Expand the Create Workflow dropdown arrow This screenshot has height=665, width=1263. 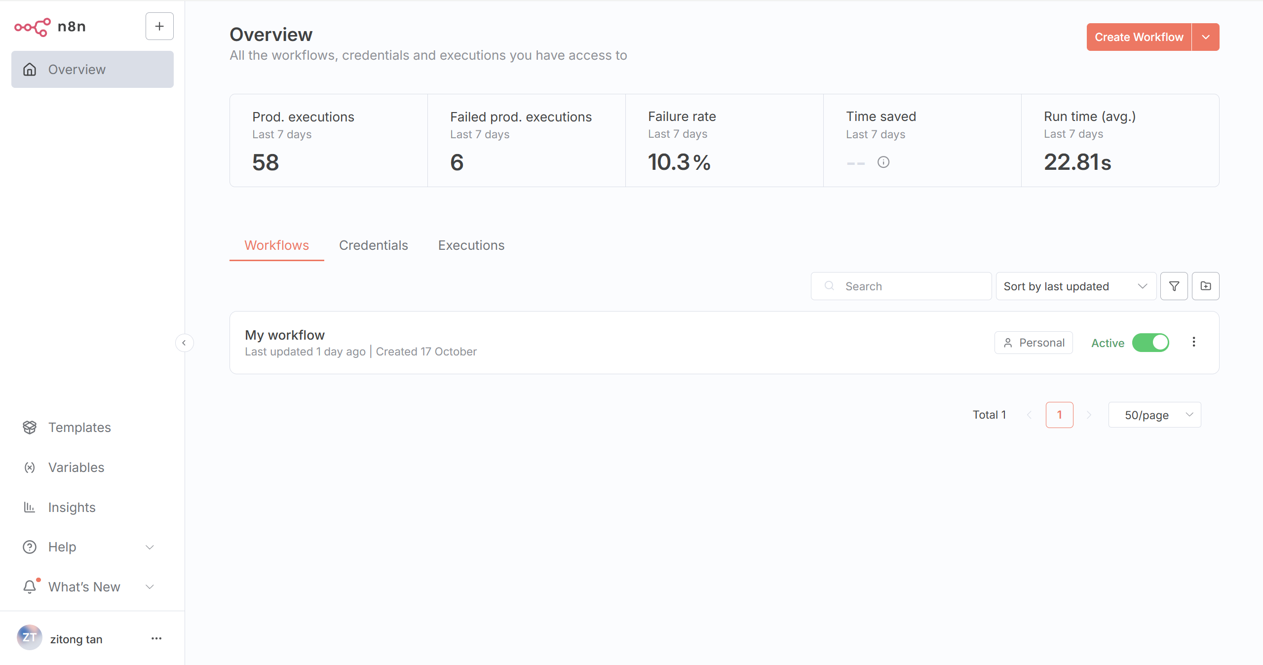point(1205,37)
